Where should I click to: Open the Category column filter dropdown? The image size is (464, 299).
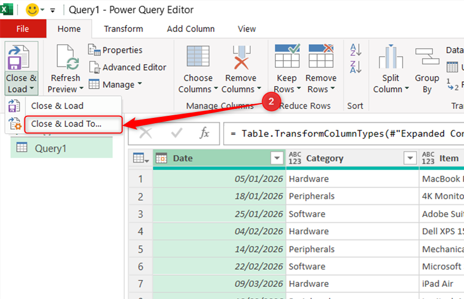[x=410, y=158]
